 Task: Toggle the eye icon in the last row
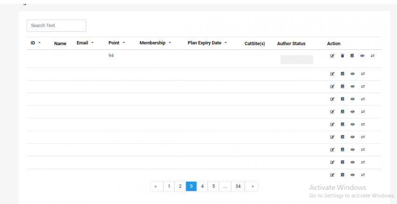(353, 175)
